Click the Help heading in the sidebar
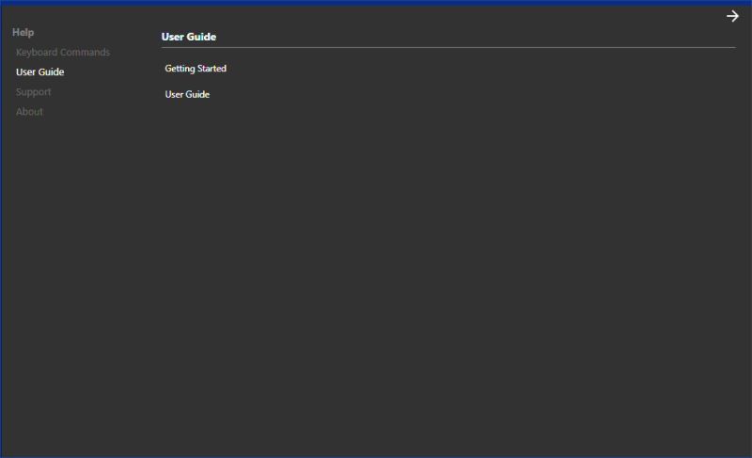This screenshot has height=458, width=752. coord(23,33)
